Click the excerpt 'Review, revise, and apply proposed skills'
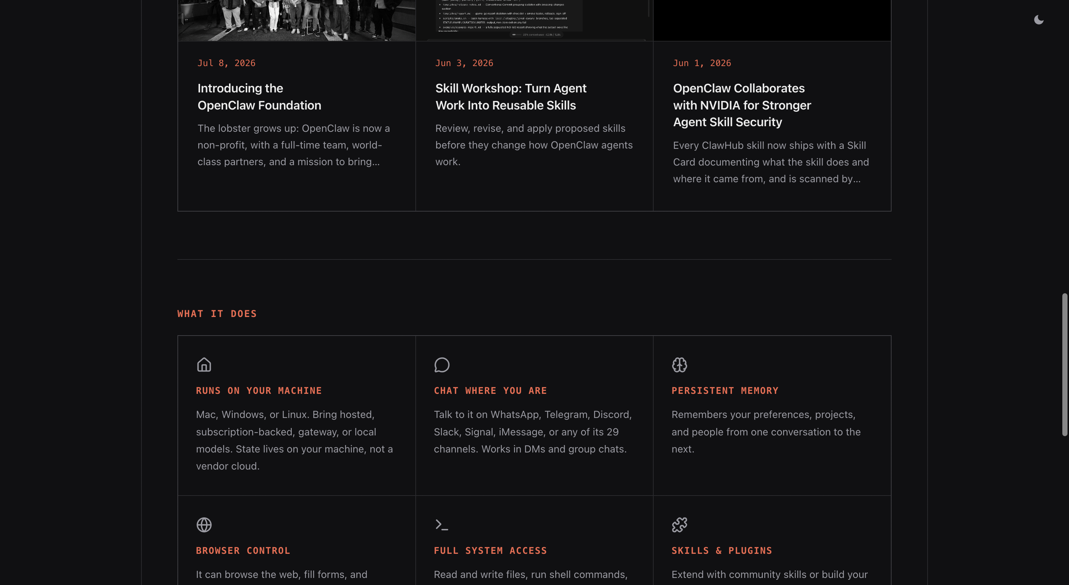Viewport: 1069px width, 585px height. [x=534, y=145]
